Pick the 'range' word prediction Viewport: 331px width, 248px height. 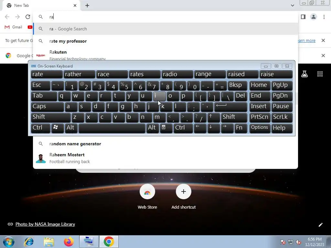click(210, 75)
